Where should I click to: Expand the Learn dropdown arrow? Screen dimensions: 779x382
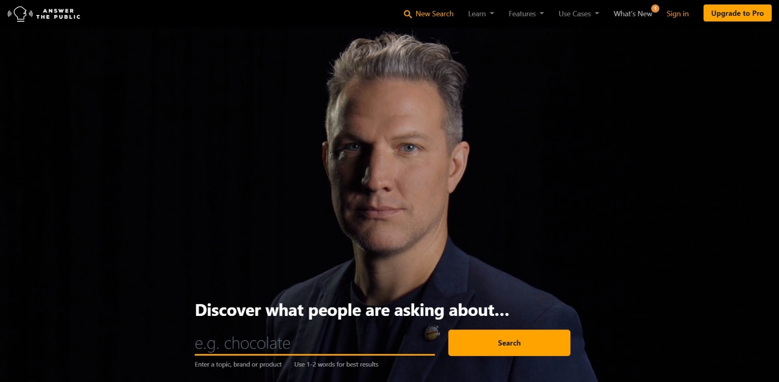tap(492, 14)
